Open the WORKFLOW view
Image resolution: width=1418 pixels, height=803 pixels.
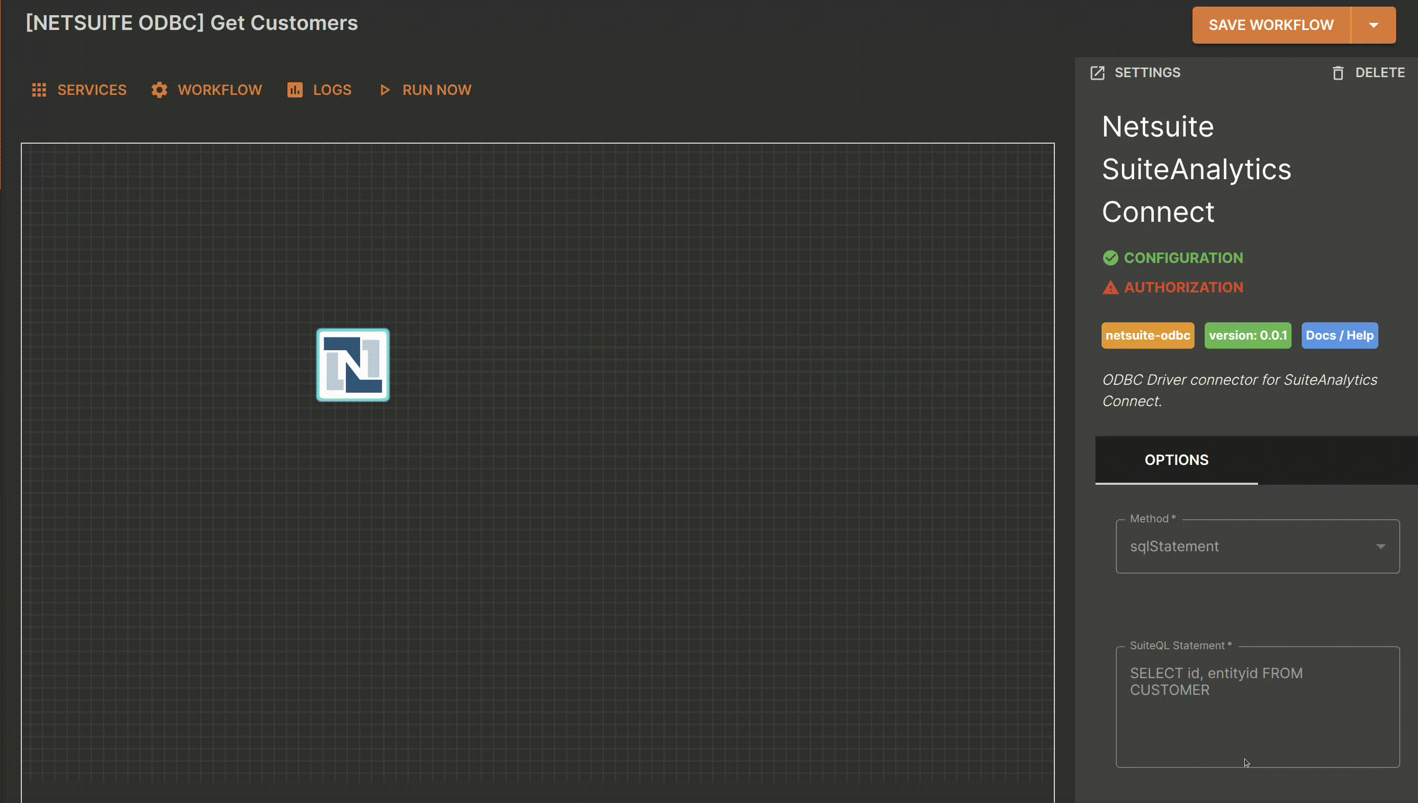click(x=207, y=90)
